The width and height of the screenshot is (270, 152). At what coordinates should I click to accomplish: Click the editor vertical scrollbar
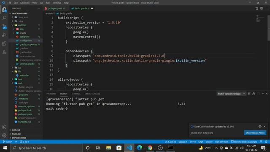click(x=269, y=27)
